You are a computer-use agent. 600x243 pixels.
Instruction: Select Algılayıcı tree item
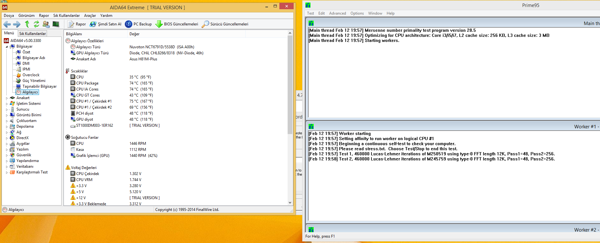tap(30, 92)
